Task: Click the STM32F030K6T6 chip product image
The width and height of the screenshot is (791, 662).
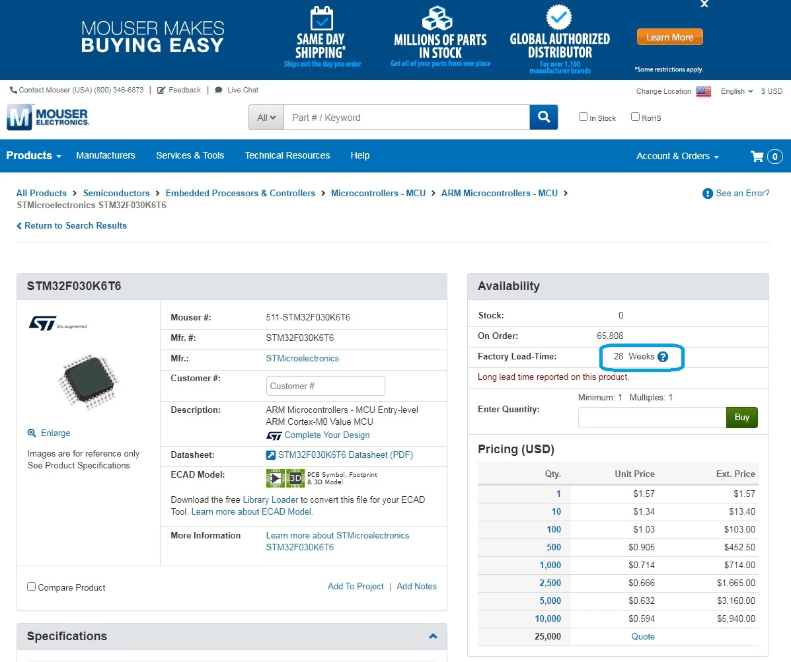Action: point(89,381)
